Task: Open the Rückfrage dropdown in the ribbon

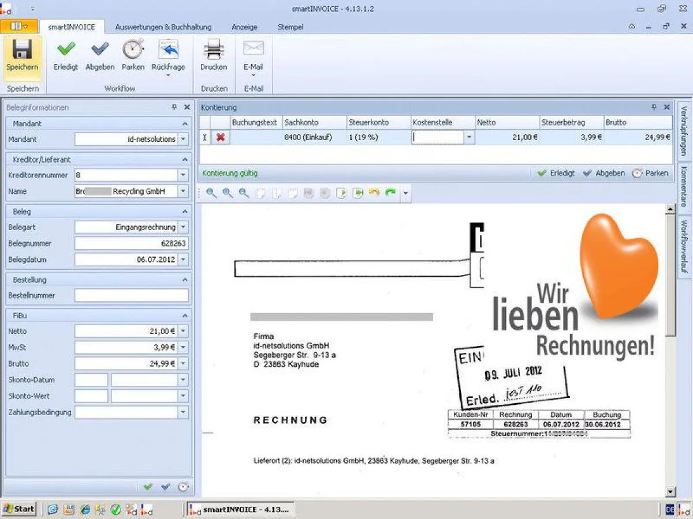Action: (x=168, y=75)
